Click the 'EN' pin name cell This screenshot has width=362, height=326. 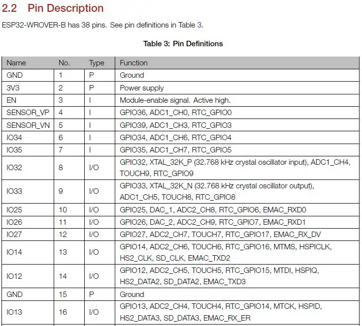[28, 100]
